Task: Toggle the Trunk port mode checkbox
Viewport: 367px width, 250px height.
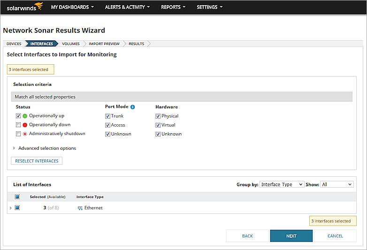Action: coord(107,116)
